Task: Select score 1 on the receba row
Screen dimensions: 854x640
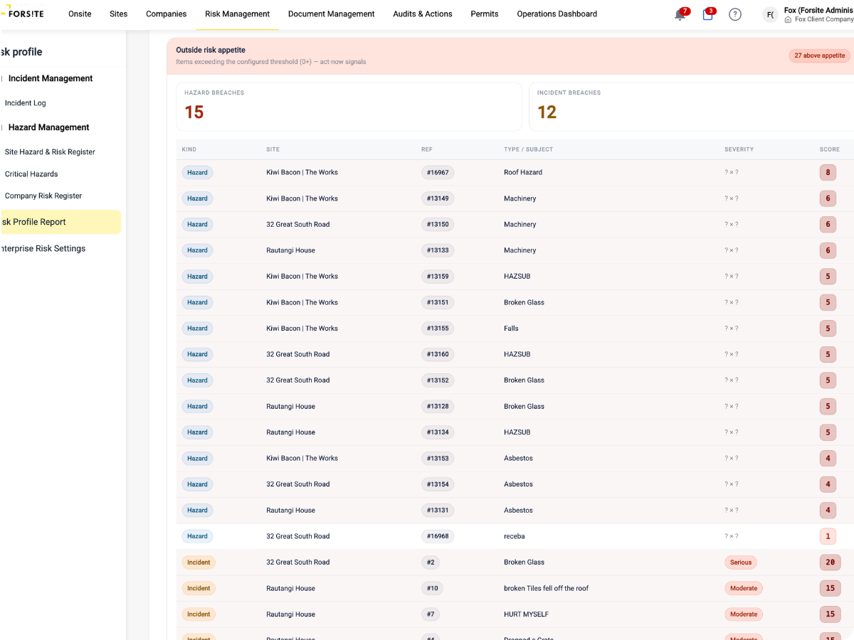Action: point(828,536)
